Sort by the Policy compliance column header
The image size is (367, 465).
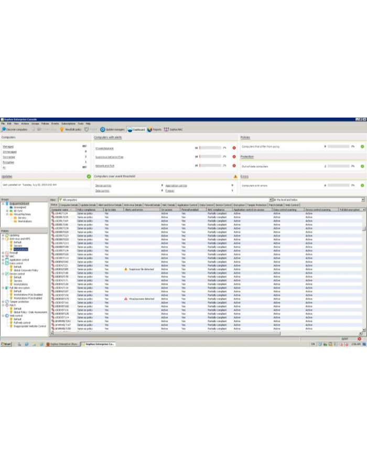90,209
